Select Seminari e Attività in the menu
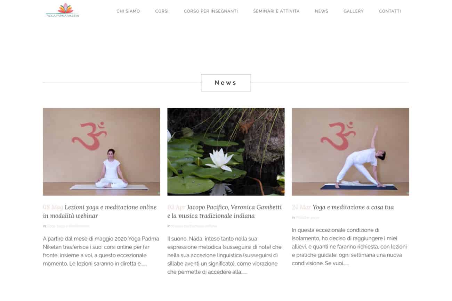The width and height of the screenshot is (452, 301). pyautogui.click(x=276, y=11)
